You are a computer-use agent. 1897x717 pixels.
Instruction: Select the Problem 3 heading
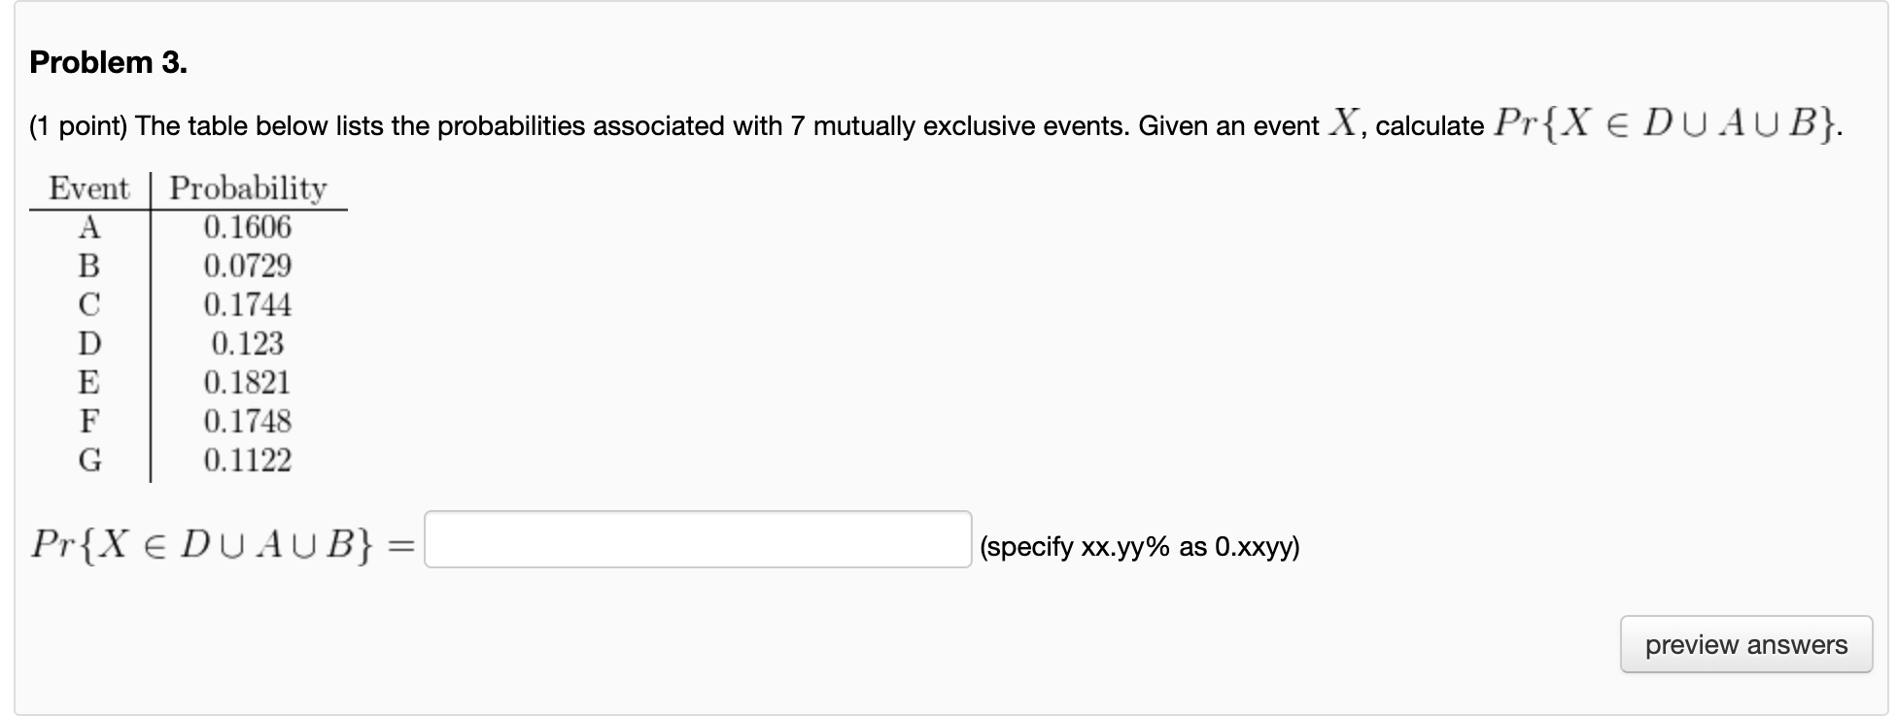tap(107, 62)
